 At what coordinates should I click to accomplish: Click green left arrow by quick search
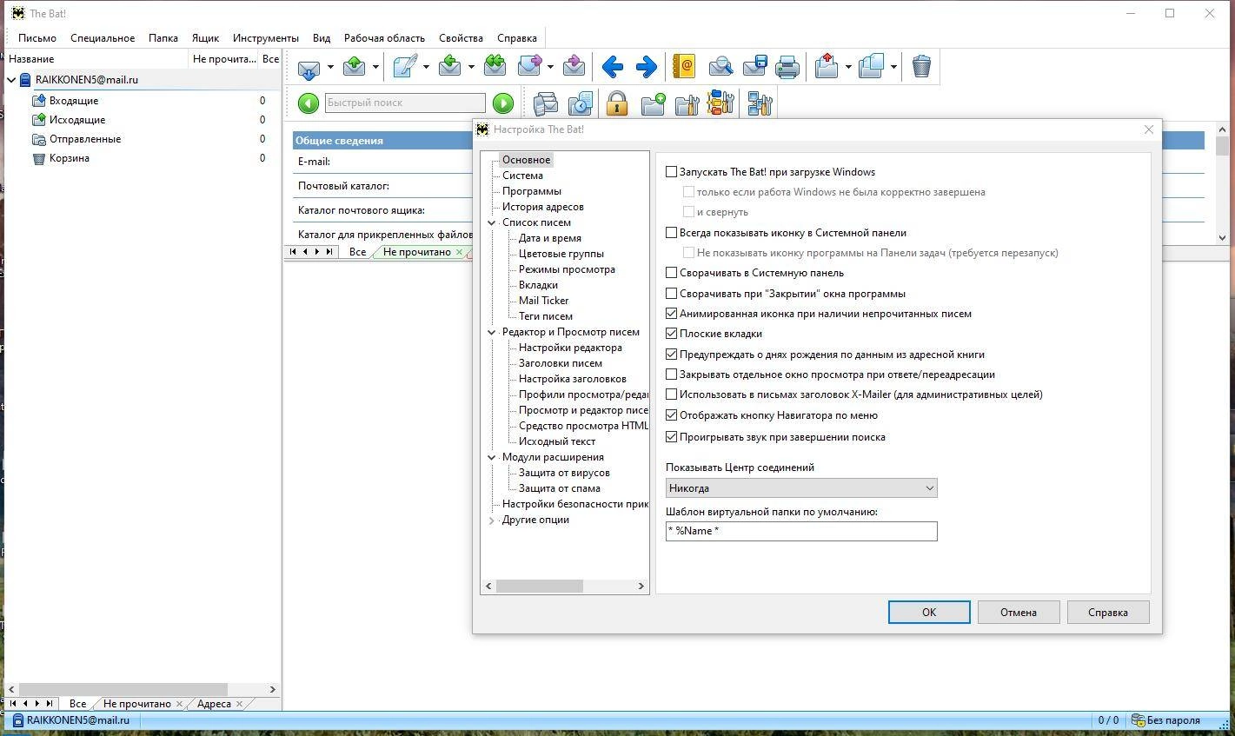click(x=309, y=103)
